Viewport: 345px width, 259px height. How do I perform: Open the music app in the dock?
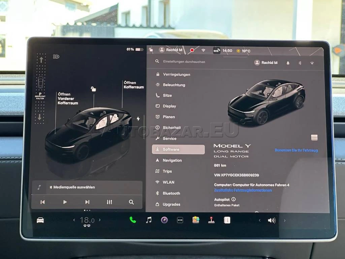pos(149,220)
